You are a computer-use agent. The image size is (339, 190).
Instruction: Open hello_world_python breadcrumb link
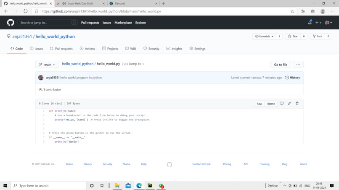pos(78,64)
